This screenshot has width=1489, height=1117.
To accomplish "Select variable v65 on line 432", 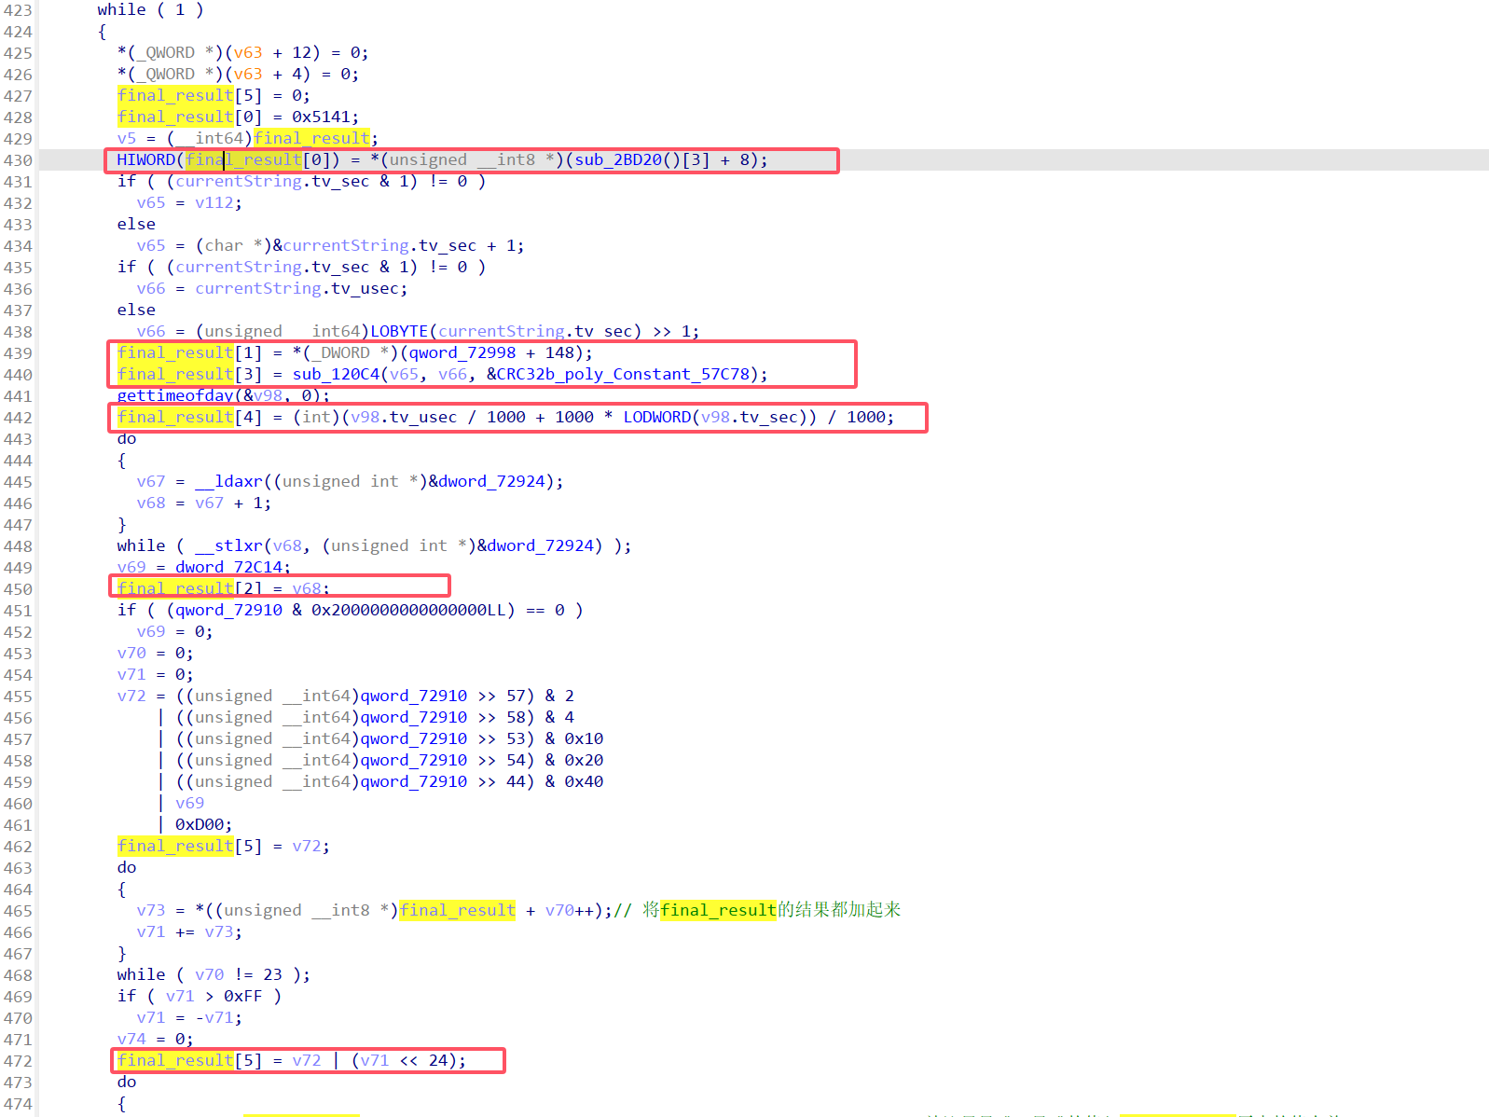I will 151,203.
